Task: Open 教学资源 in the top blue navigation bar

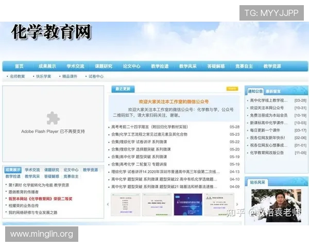Action: pos(272,66)
